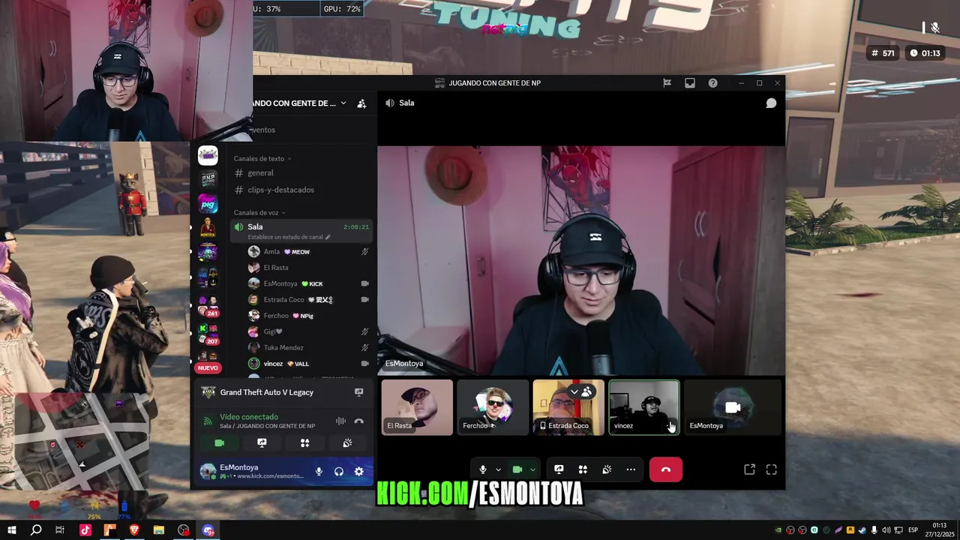Screen dimensions: 960x540
Task: Start an activity from call control bar
Action: click(583, 469)
